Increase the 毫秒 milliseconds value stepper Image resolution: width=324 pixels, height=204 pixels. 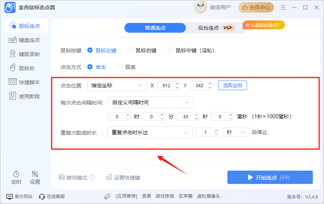click(231, 115)
